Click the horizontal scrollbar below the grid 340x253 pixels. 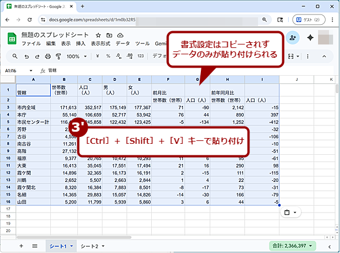click(74, 237)
